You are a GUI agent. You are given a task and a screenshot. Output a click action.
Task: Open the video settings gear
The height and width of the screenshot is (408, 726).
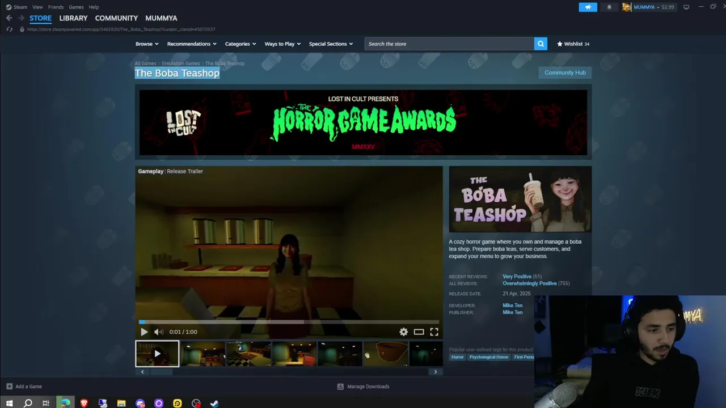tap(403, 332)
